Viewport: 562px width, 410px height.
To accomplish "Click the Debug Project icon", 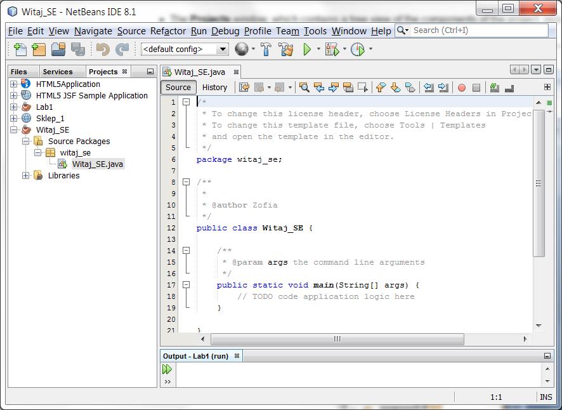I will coord(332,49).
